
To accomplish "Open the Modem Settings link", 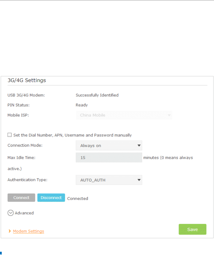I will 28,231.
